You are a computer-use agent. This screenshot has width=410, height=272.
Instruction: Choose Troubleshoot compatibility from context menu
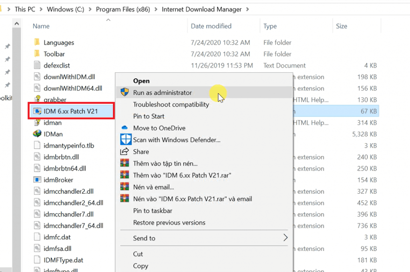[171, 104]
